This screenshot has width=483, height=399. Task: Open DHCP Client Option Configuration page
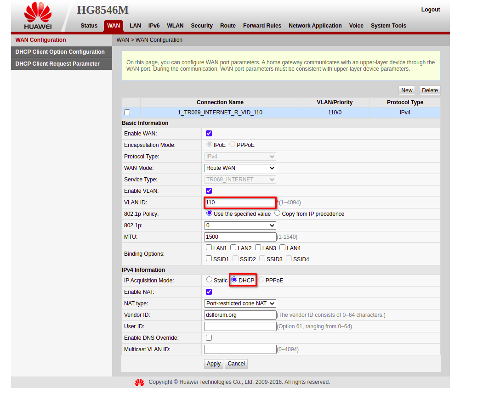(60, 52)
